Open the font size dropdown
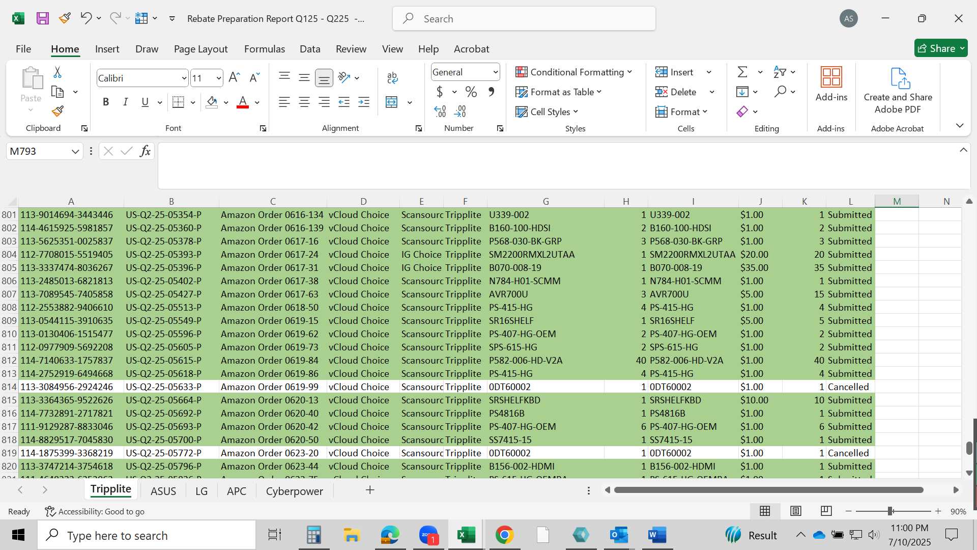977x550 pixels. pyautogui.click(x=219, y=78)
